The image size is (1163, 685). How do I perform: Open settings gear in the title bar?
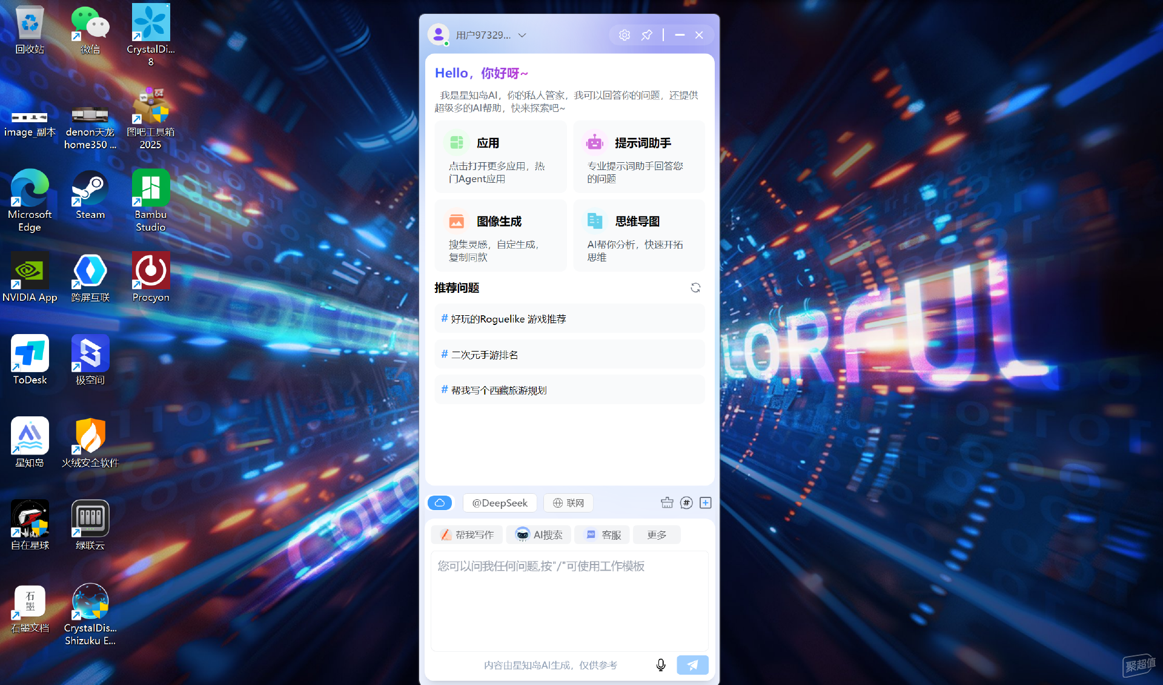[625, 35]
